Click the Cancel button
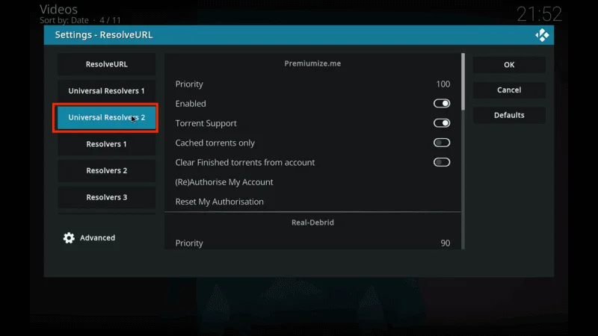 click(x=509, y=90)
